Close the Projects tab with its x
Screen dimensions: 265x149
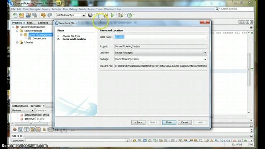pos(24,23)
